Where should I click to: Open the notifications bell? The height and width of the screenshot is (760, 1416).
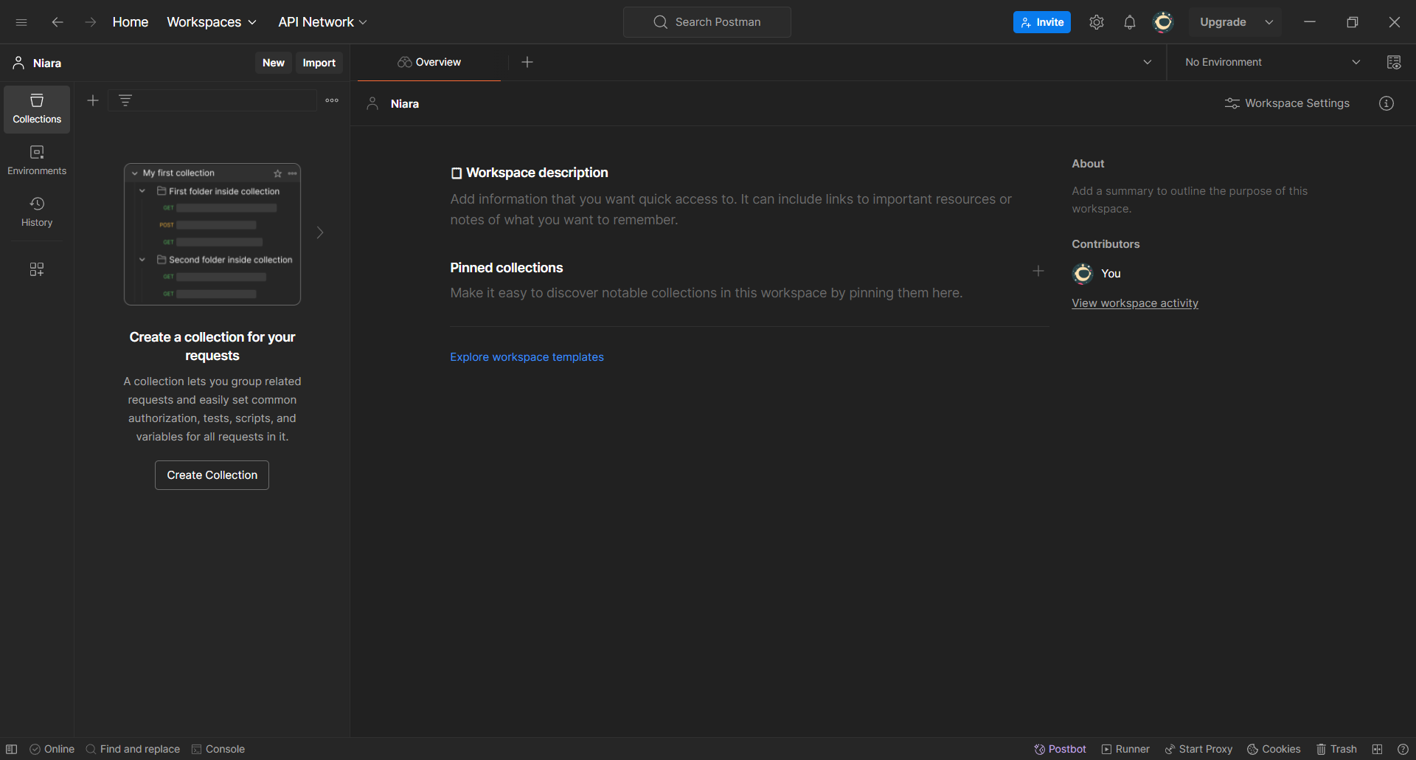(x=1130, y=22)
